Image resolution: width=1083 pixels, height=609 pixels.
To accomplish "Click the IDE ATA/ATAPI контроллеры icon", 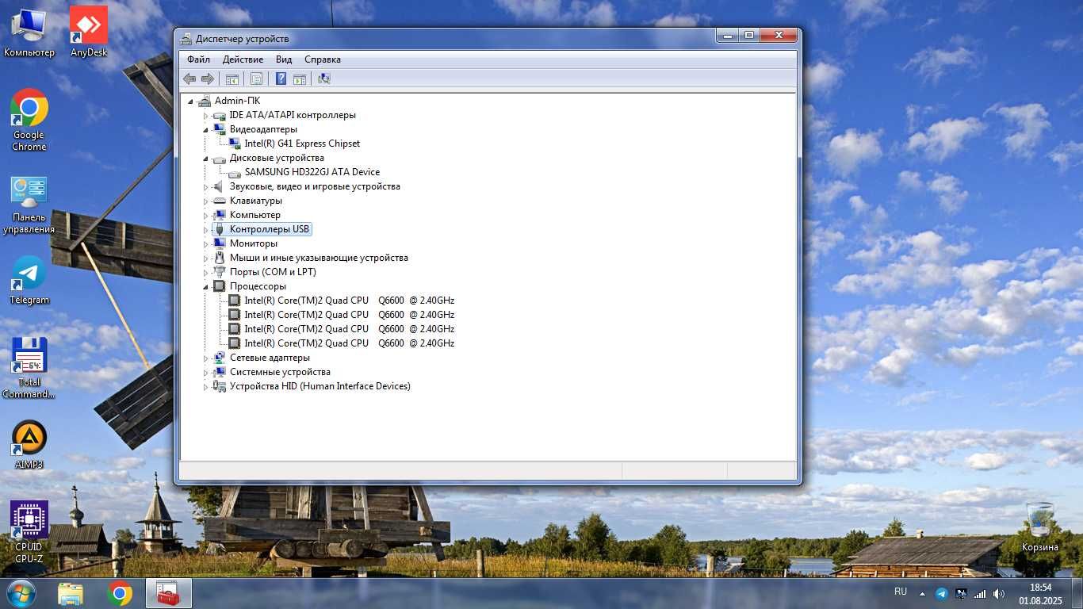I will point(220,116).
